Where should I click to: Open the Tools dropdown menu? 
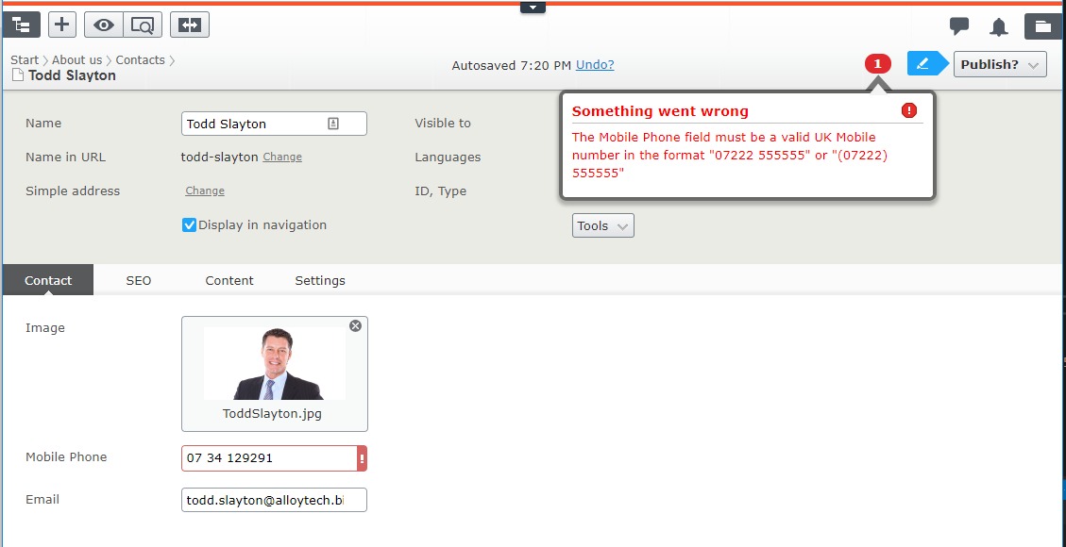click(x=602, y=226)
